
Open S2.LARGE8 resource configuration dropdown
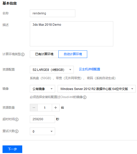(52, 70)
